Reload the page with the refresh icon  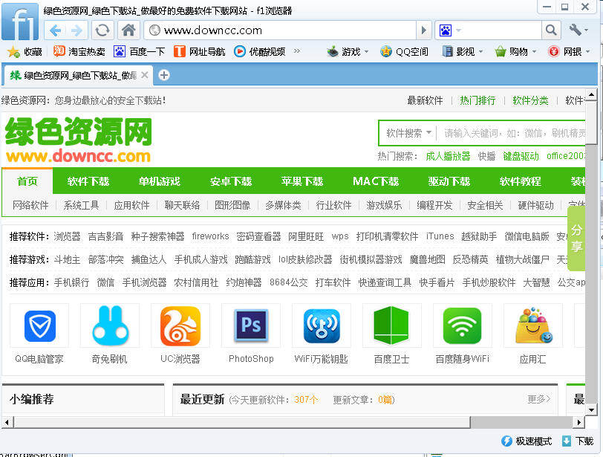point(102,30)
